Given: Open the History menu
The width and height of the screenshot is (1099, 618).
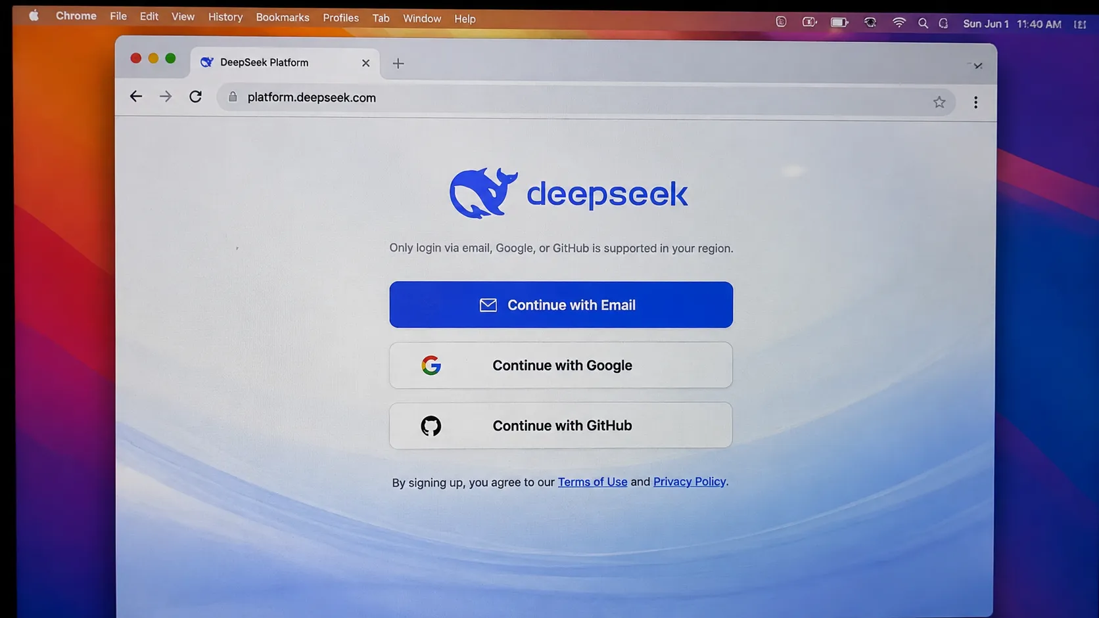Looking at the screenshot, I should (x=225, y=17).
